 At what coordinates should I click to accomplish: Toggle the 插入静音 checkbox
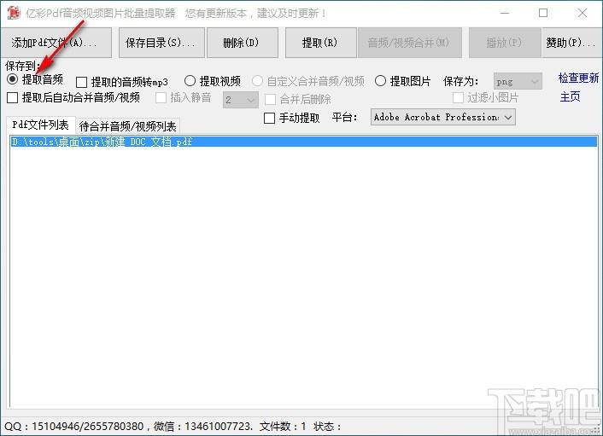(161, 98)
